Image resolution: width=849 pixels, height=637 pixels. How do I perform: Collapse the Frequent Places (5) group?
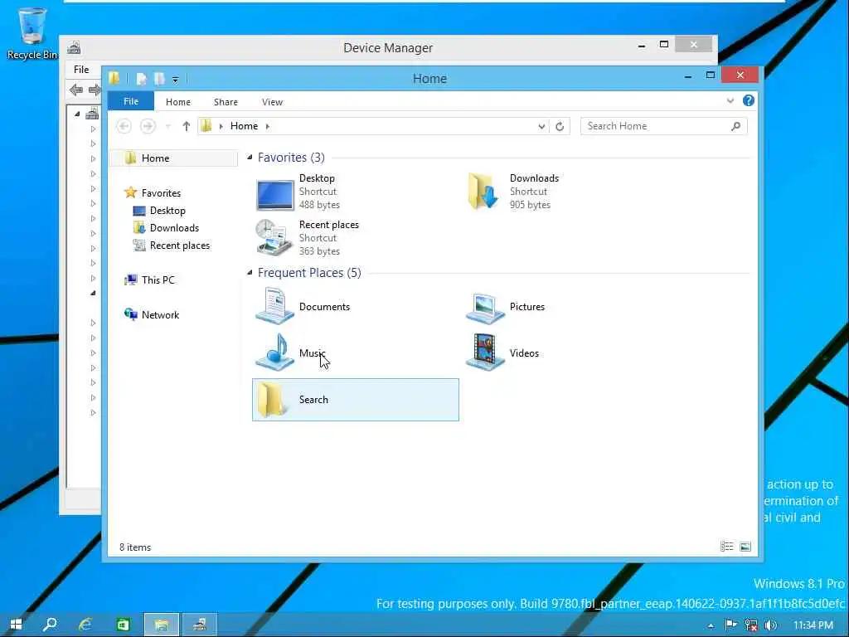[x=250, y=273]
